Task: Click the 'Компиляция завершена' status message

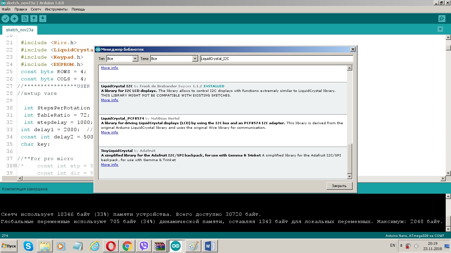Action: (25, 189)
